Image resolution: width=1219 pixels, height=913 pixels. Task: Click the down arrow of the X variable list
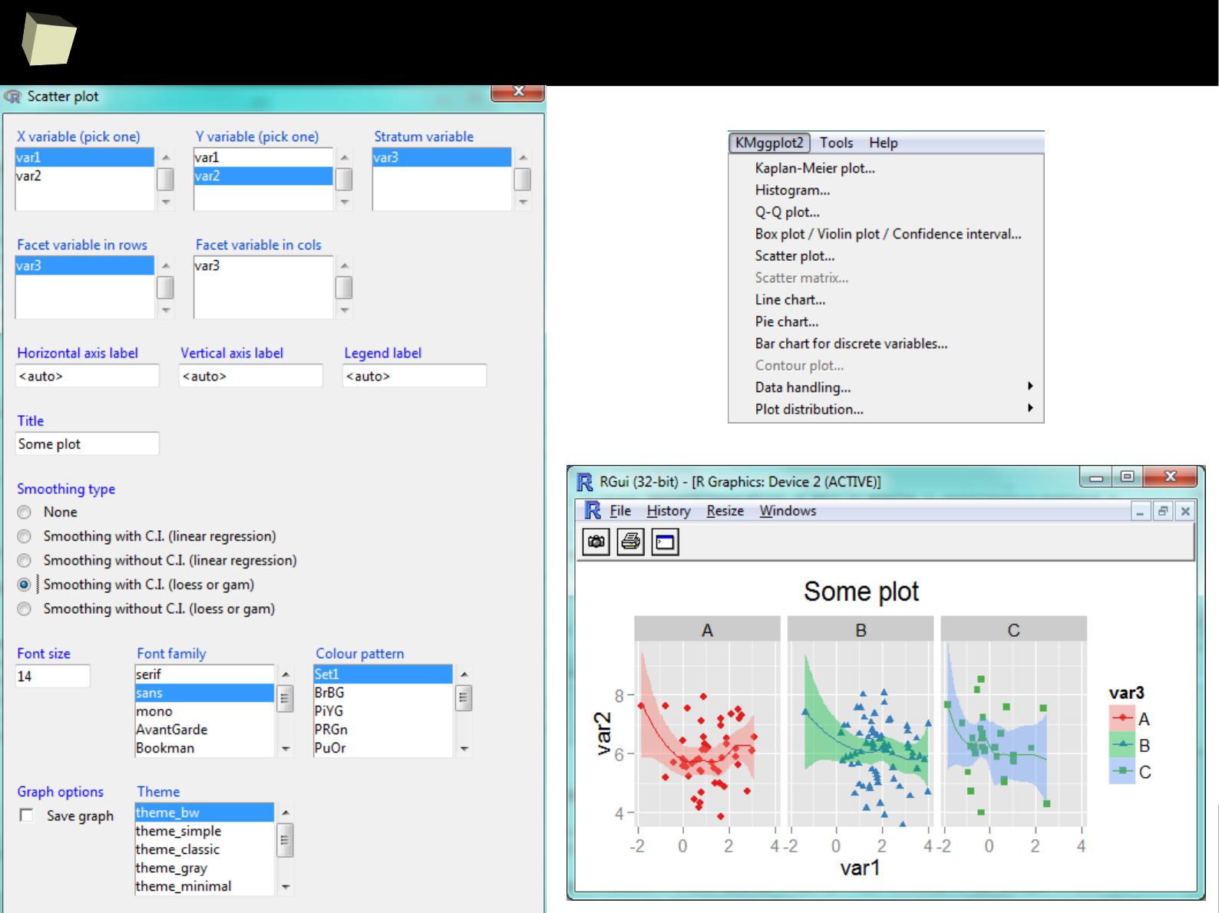coord(166,203)
